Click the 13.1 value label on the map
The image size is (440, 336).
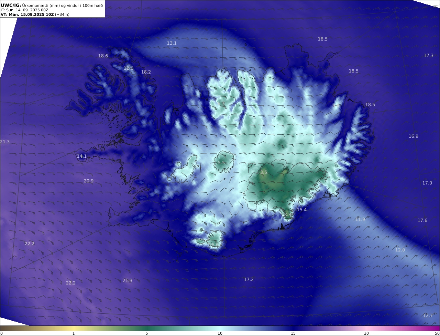click(x=172, y=43)
